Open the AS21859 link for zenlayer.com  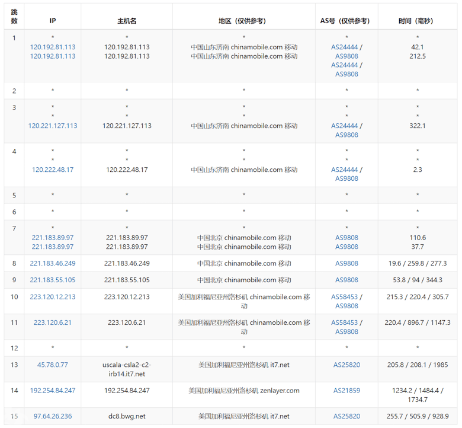tap(346, 391)
